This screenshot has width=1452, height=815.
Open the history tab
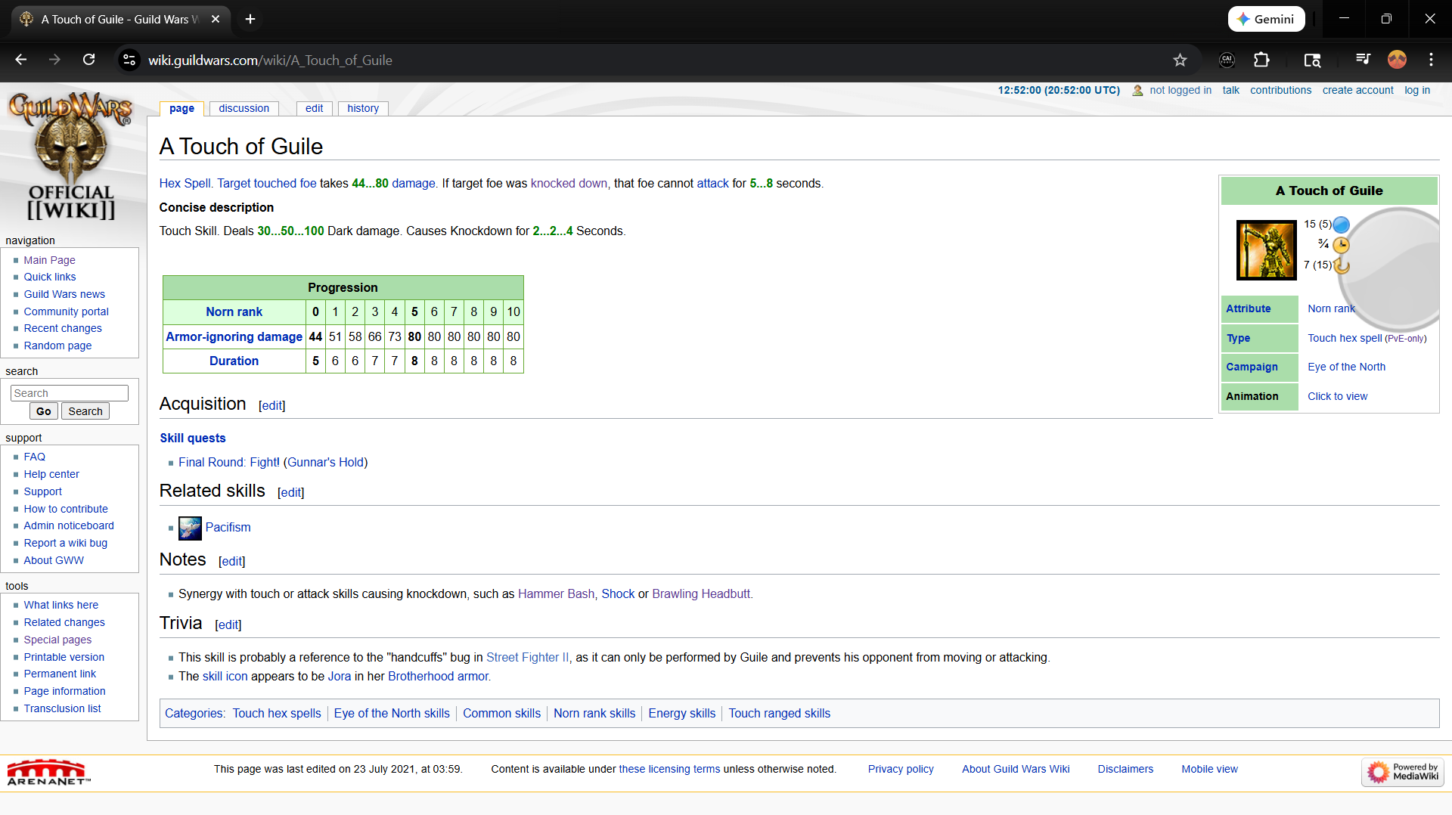coord(363,108)
